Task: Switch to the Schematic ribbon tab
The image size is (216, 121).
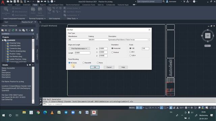Action: [x=27, y=5]
